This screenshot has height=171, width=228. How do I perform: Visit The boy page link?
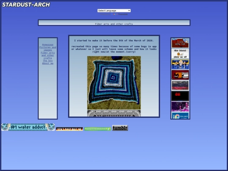(48, 61)
